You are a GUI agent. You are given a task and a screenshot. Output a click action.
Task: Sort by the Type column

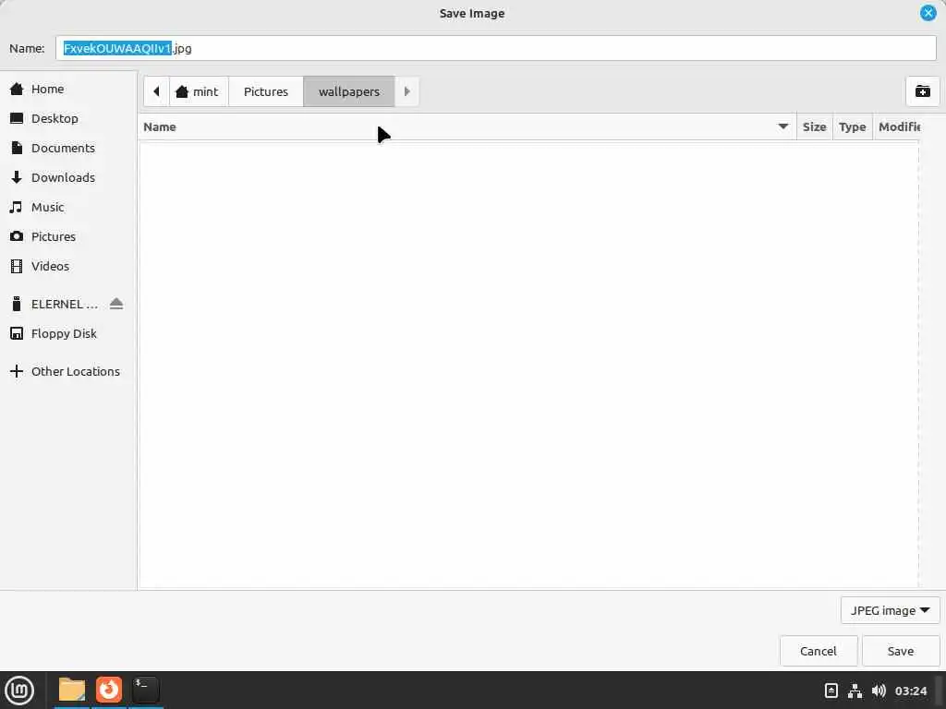853,127
